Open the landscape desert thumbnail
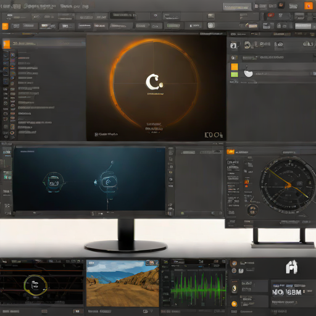 123,283
